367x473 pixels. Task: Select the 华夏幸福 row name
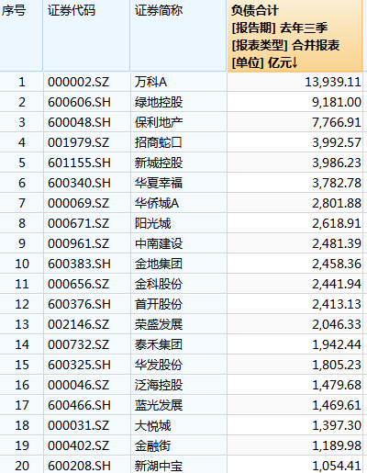pos(179,183)
